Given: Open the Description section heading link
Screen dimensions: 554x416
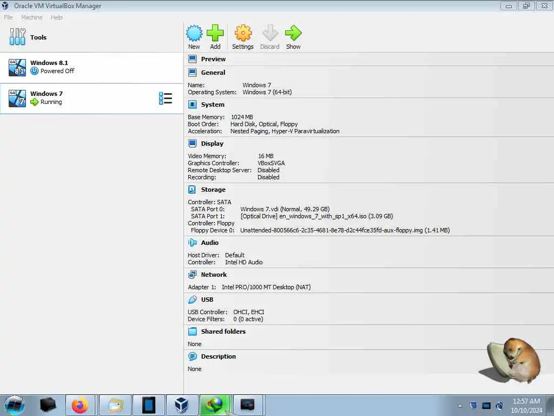Looking at the screenshot, I should 219,356.
